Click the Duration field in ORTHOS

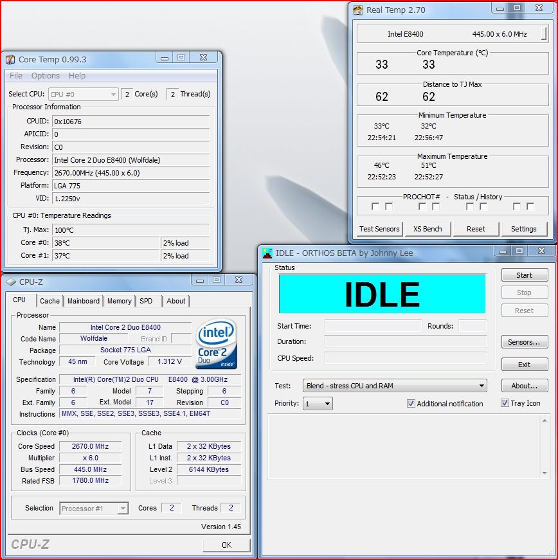(x=405, y=342)
